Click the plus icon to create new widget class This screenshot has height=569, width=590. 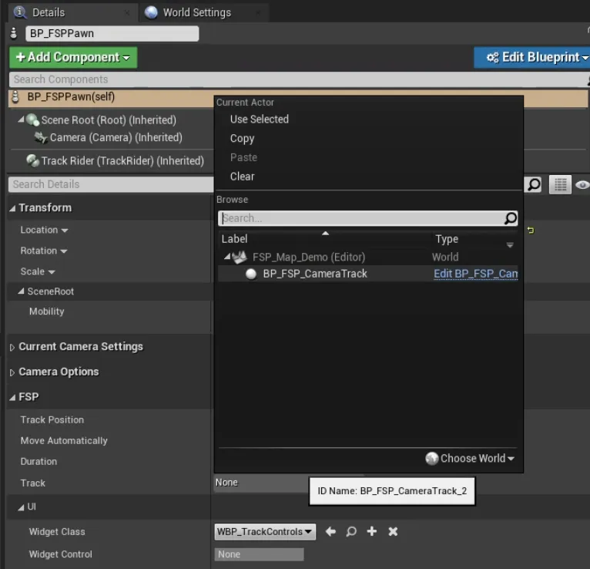372,531
